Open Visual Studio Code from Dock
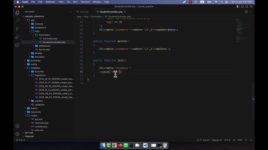This screenshot has height=150, width=268. click(145, 145)
